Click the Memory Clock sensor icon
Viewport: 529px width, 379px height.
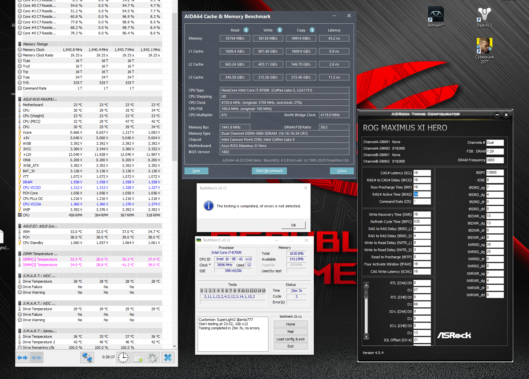(20, 50)
